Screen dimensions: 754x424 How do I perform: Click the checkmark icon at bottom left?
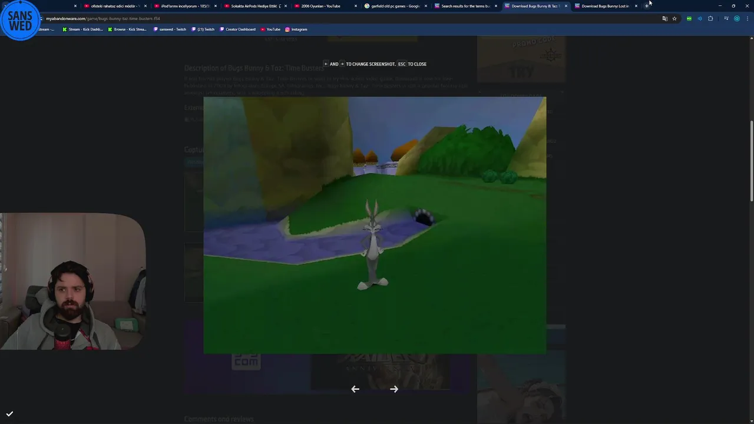tap(9, 414)
